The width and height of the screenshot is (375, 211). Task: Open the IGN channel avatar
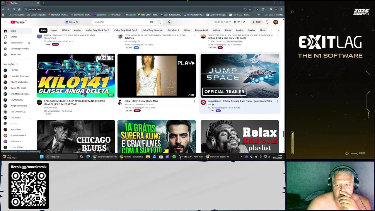point(203,102)
